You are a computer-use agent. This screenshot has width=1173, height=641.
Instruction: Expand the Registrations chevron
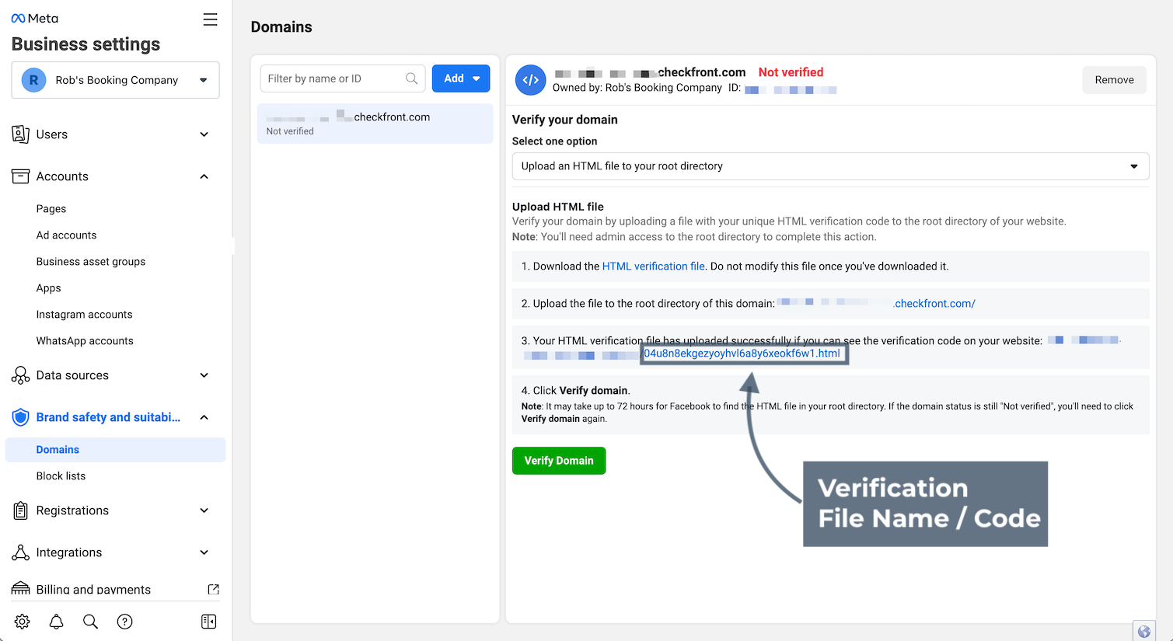tap(204, 510)
